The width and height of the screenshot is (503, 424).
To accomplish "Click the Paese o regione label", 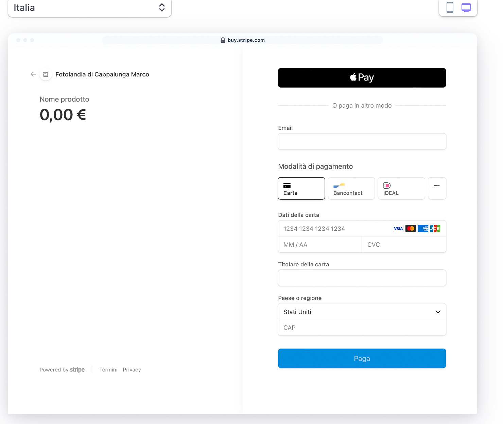I will pos(300,298).
